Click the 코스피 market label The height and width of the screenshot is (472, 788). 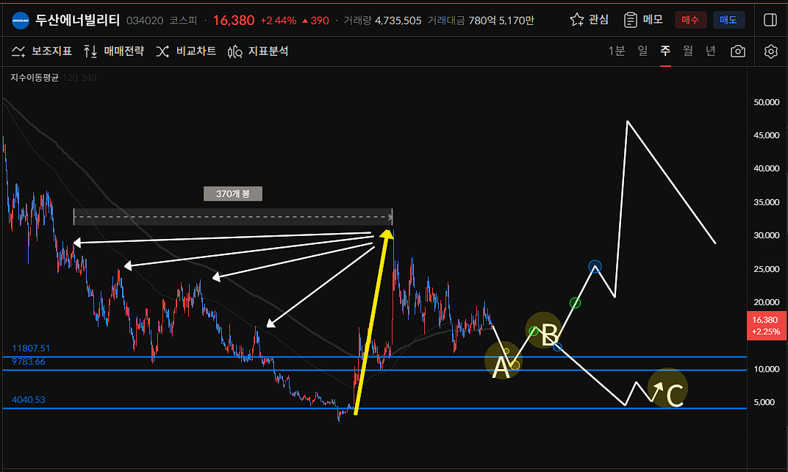pos(183,21)
